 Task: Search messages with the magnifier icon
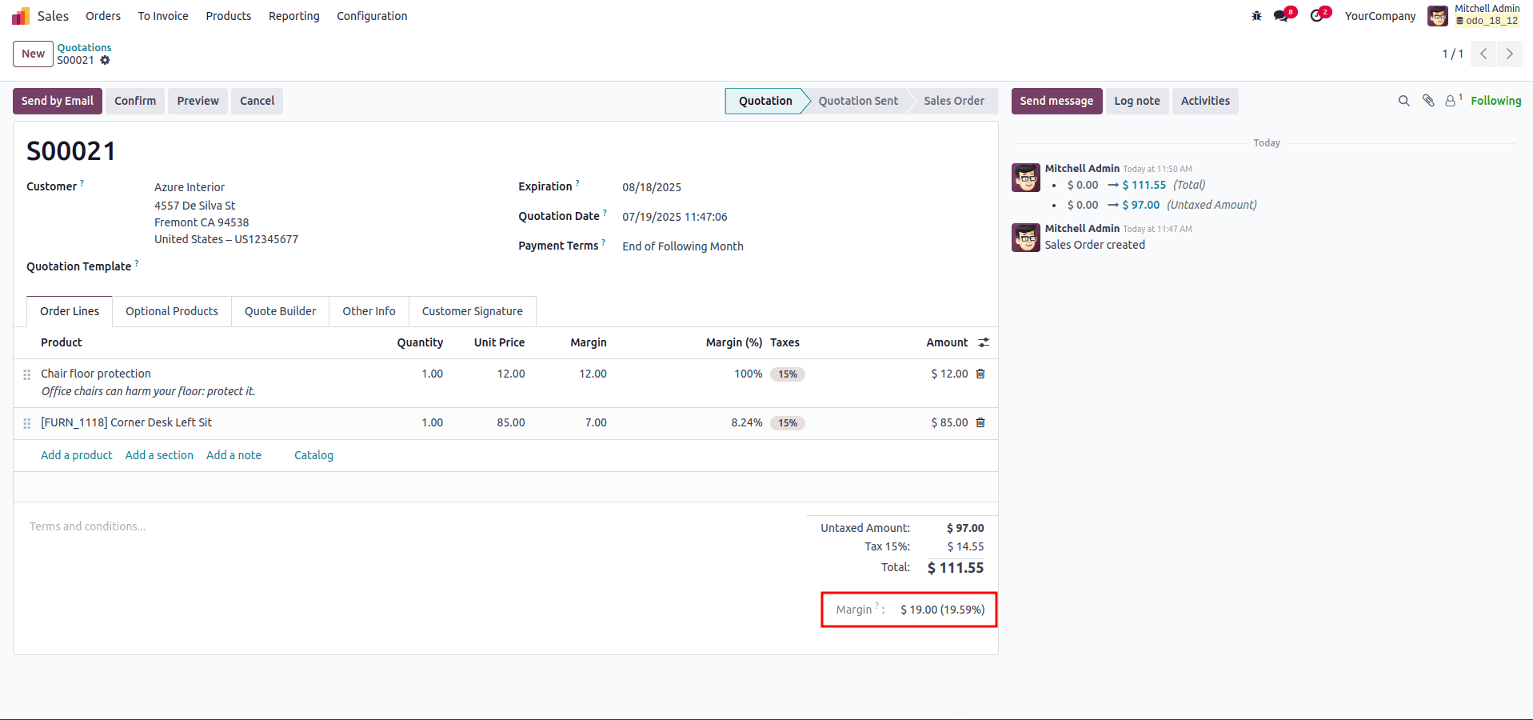coord(1403,101)
